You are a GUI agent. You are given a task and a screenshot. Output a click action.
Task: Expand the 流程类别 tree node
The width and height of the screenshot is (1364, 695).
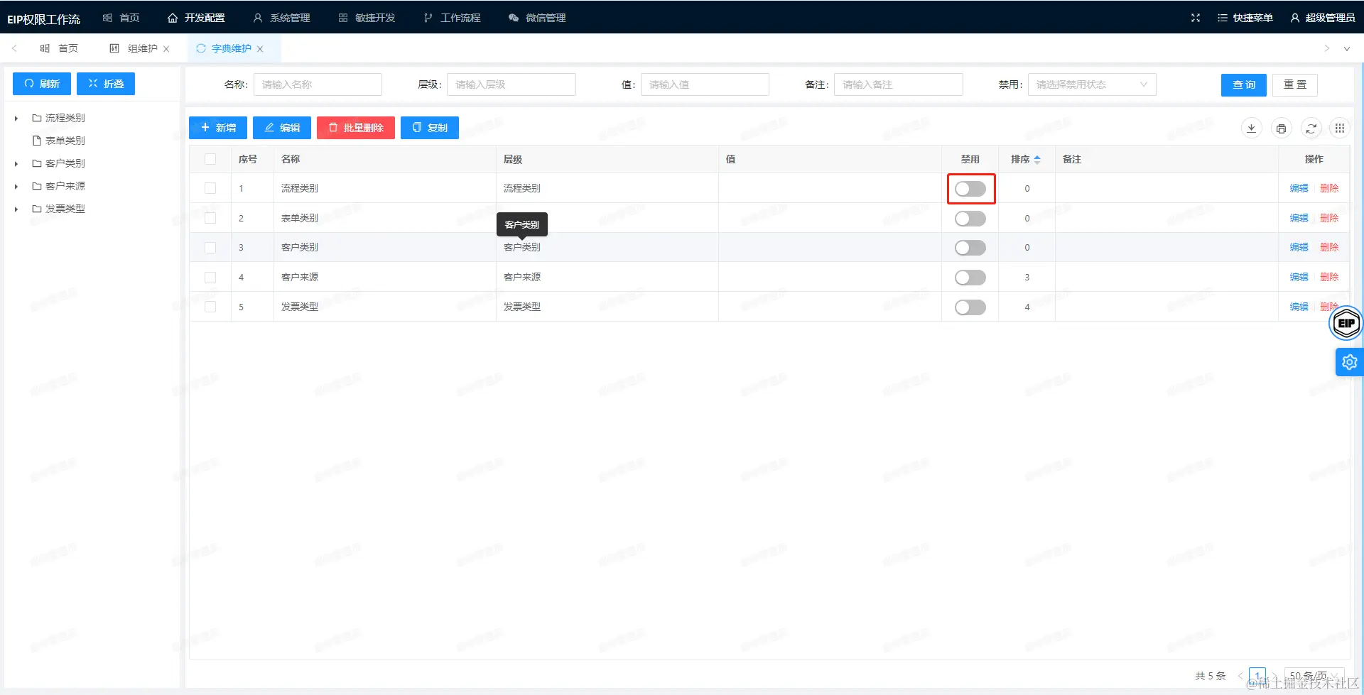(16, 119)
